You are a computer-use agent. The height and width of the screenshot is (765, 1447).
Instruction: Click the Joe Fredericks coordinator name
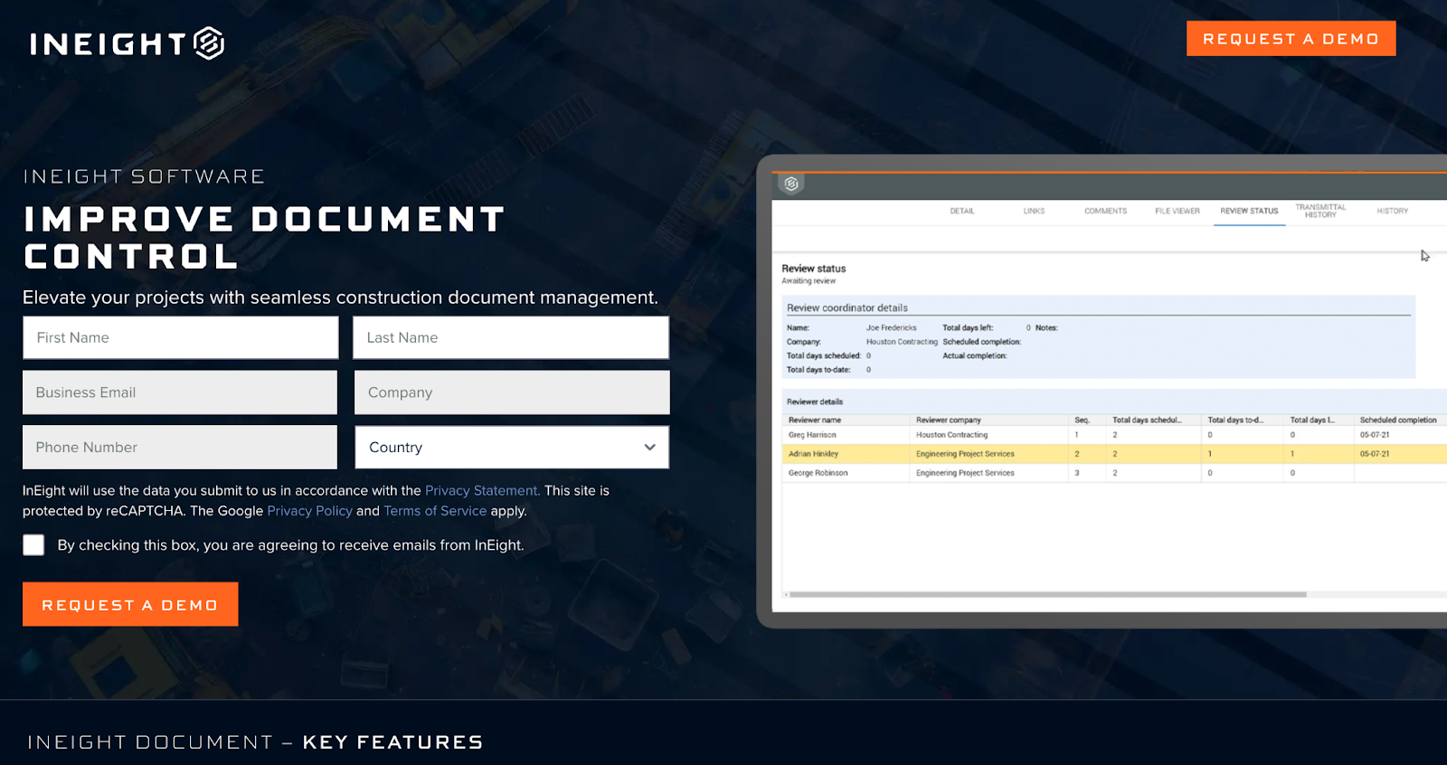click(891, 327)
